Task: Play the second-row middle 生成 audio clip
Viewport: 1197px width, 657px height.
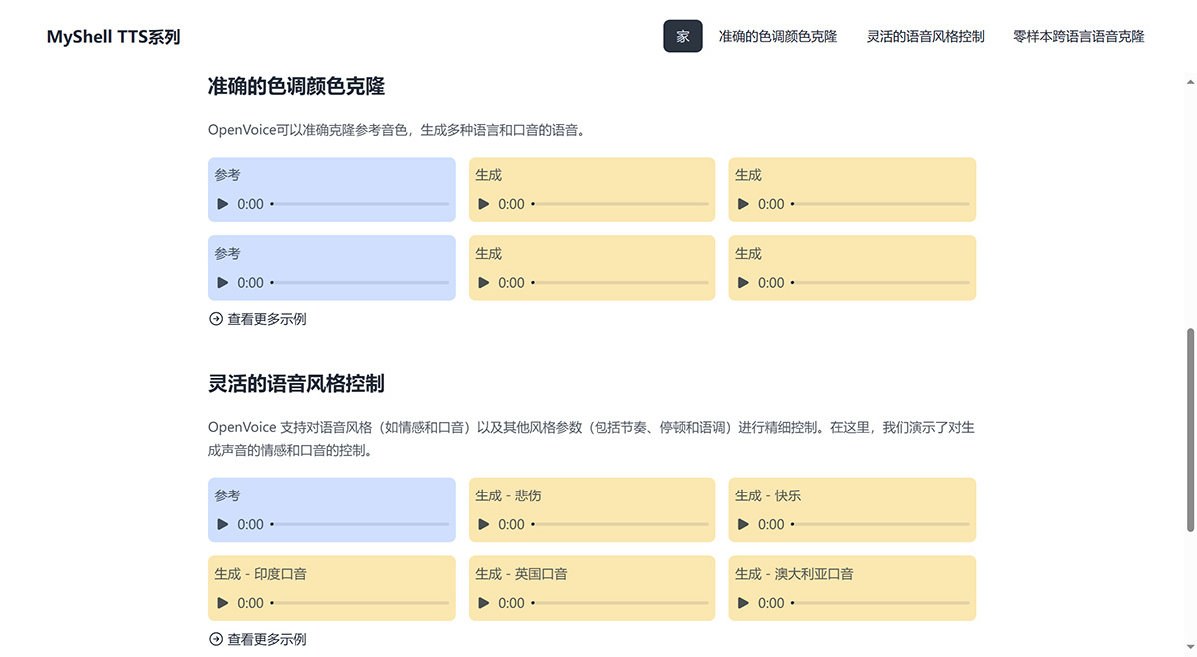Action: (484, 283)
